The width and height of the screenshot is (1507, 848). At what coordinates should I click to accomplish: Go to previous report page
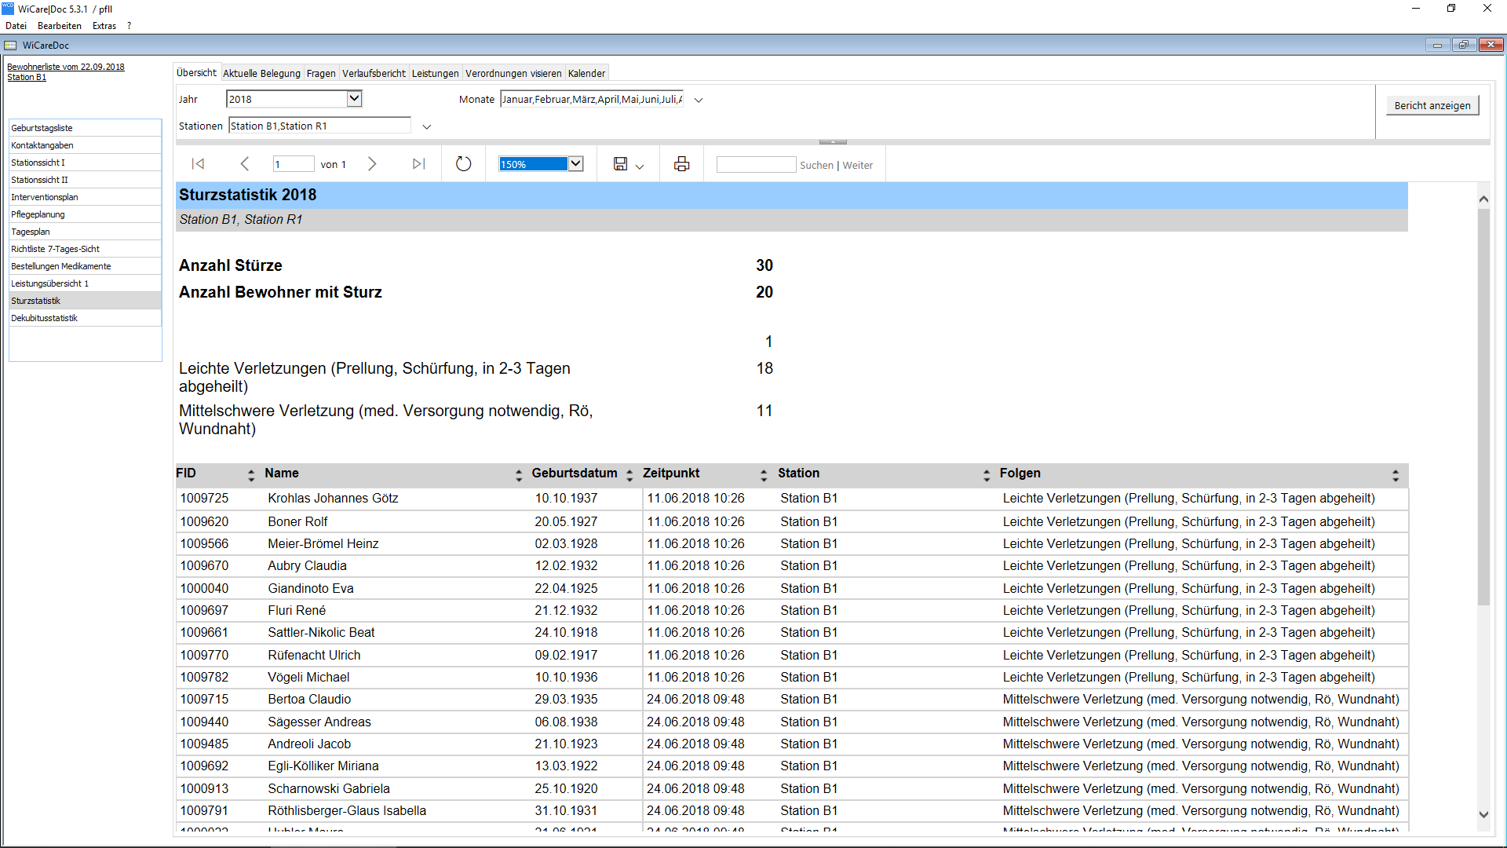[x=245, y=164]
